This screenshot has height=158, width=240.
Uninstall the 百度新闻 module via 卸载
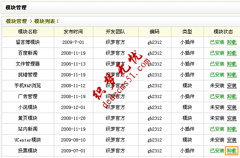(x=232, y=53)
